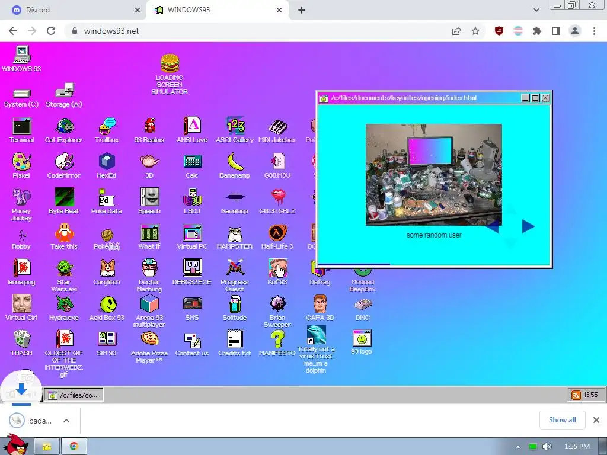The height and width of the screenshot is (455, 607).
Task: Open HexEd cube icon
Action: click(x=107, y=161)
